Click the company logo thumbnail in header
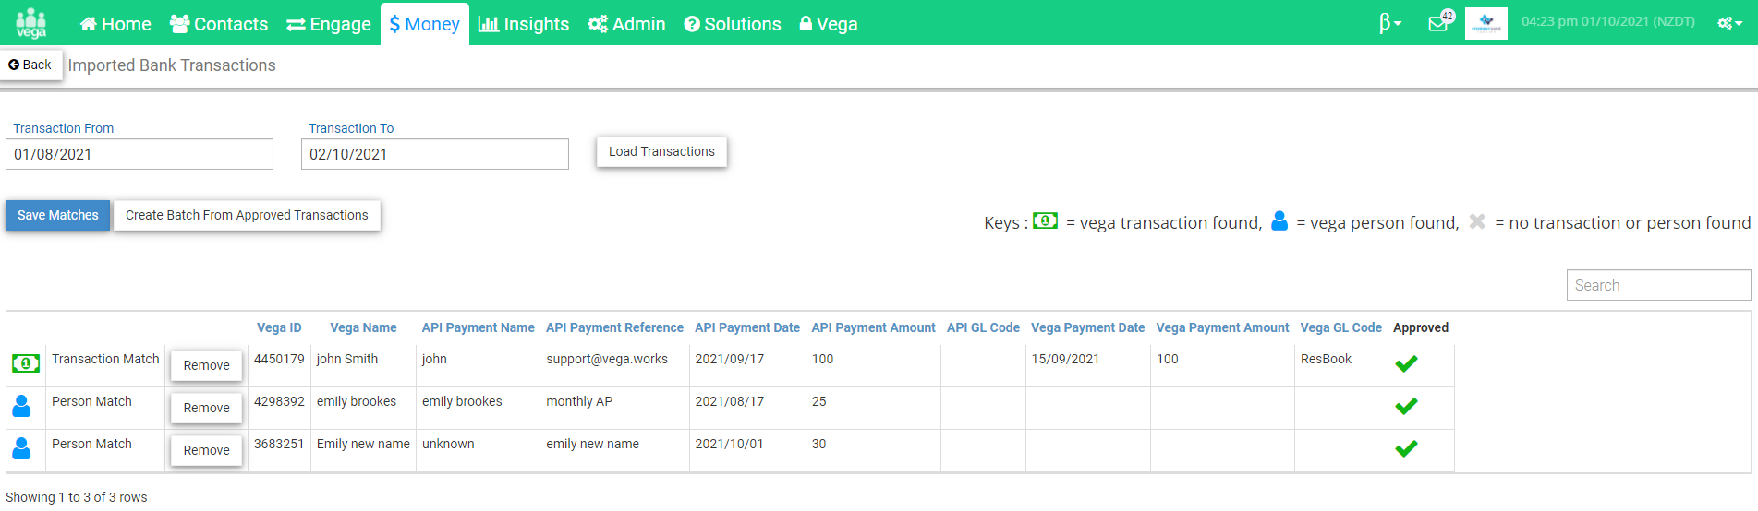1758x511 pixels. [x=1486, y=23]
